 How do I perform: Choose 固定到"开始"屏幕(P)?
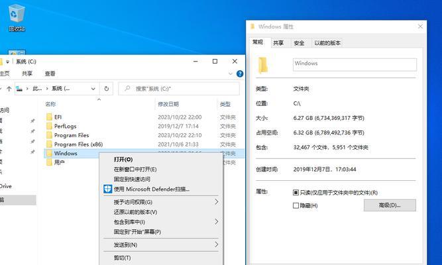137,232
